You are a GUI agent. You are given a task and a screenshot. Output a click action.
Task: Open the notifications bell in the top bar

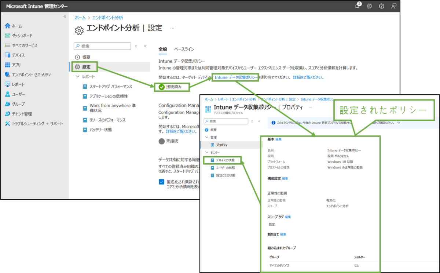357,6
